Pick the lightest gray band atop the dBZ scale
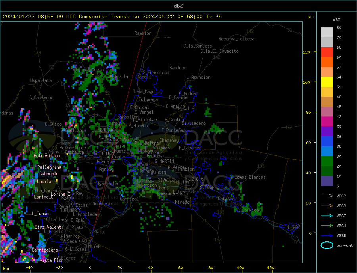Image resolution: width=357 pixels, height=273 pixels. pos(327,32)
